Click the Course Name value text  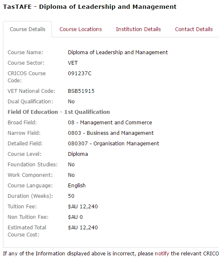[x=118, y=53]
